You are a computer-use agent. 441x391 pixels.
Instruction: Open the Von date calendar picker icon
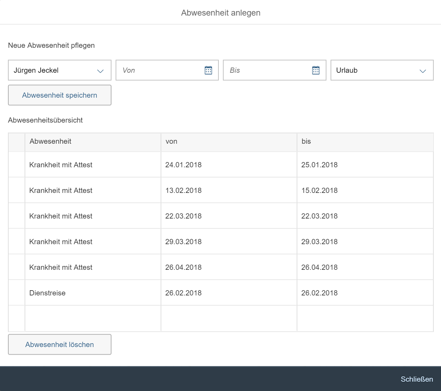tap(208, 70)
